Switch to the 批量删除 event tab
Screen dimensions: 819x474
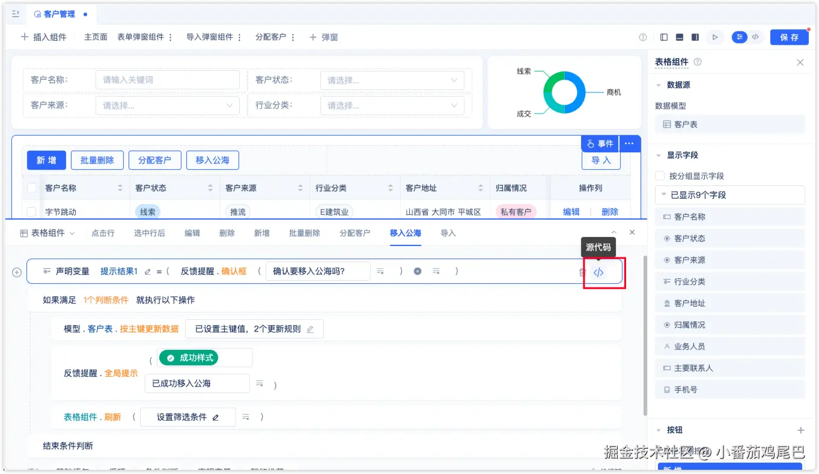pyautogui.click(x=304, y=233)
